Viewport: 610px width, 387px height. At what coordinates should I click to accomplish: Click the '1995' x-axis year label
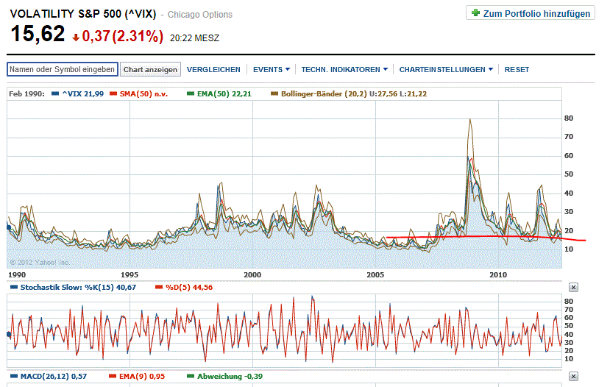(x=130, y=274)
